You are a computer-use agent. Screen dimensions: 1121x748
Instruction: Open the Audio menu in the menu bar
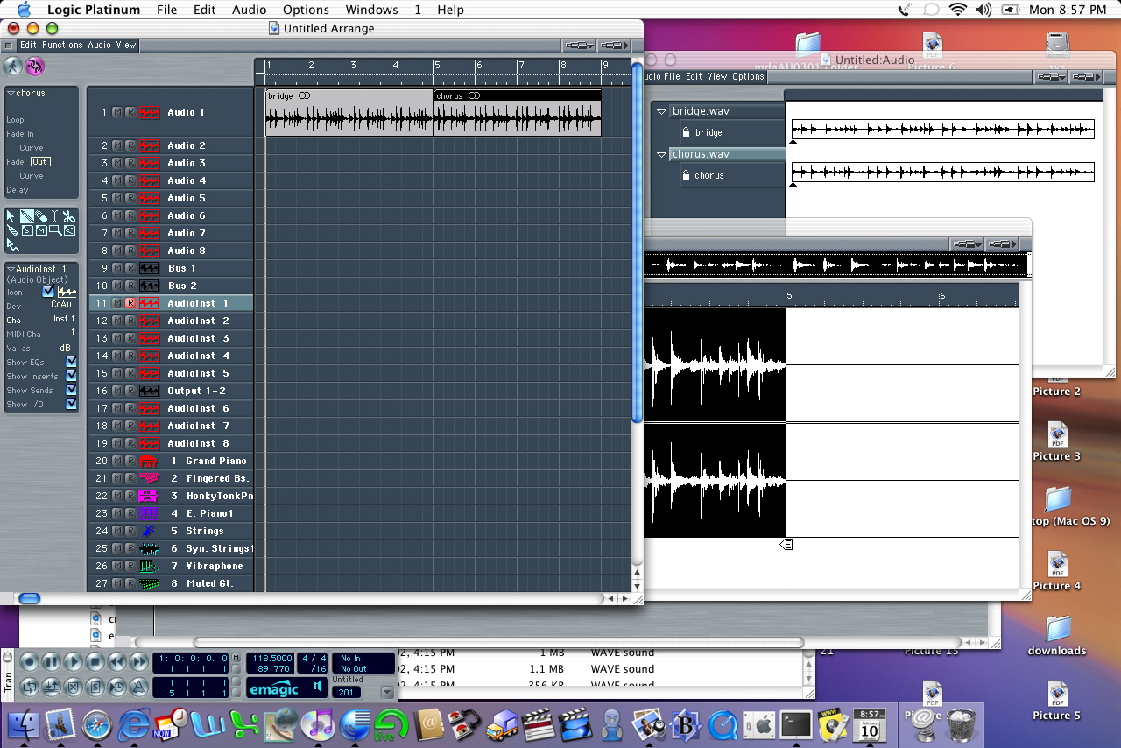pos(250,10)
